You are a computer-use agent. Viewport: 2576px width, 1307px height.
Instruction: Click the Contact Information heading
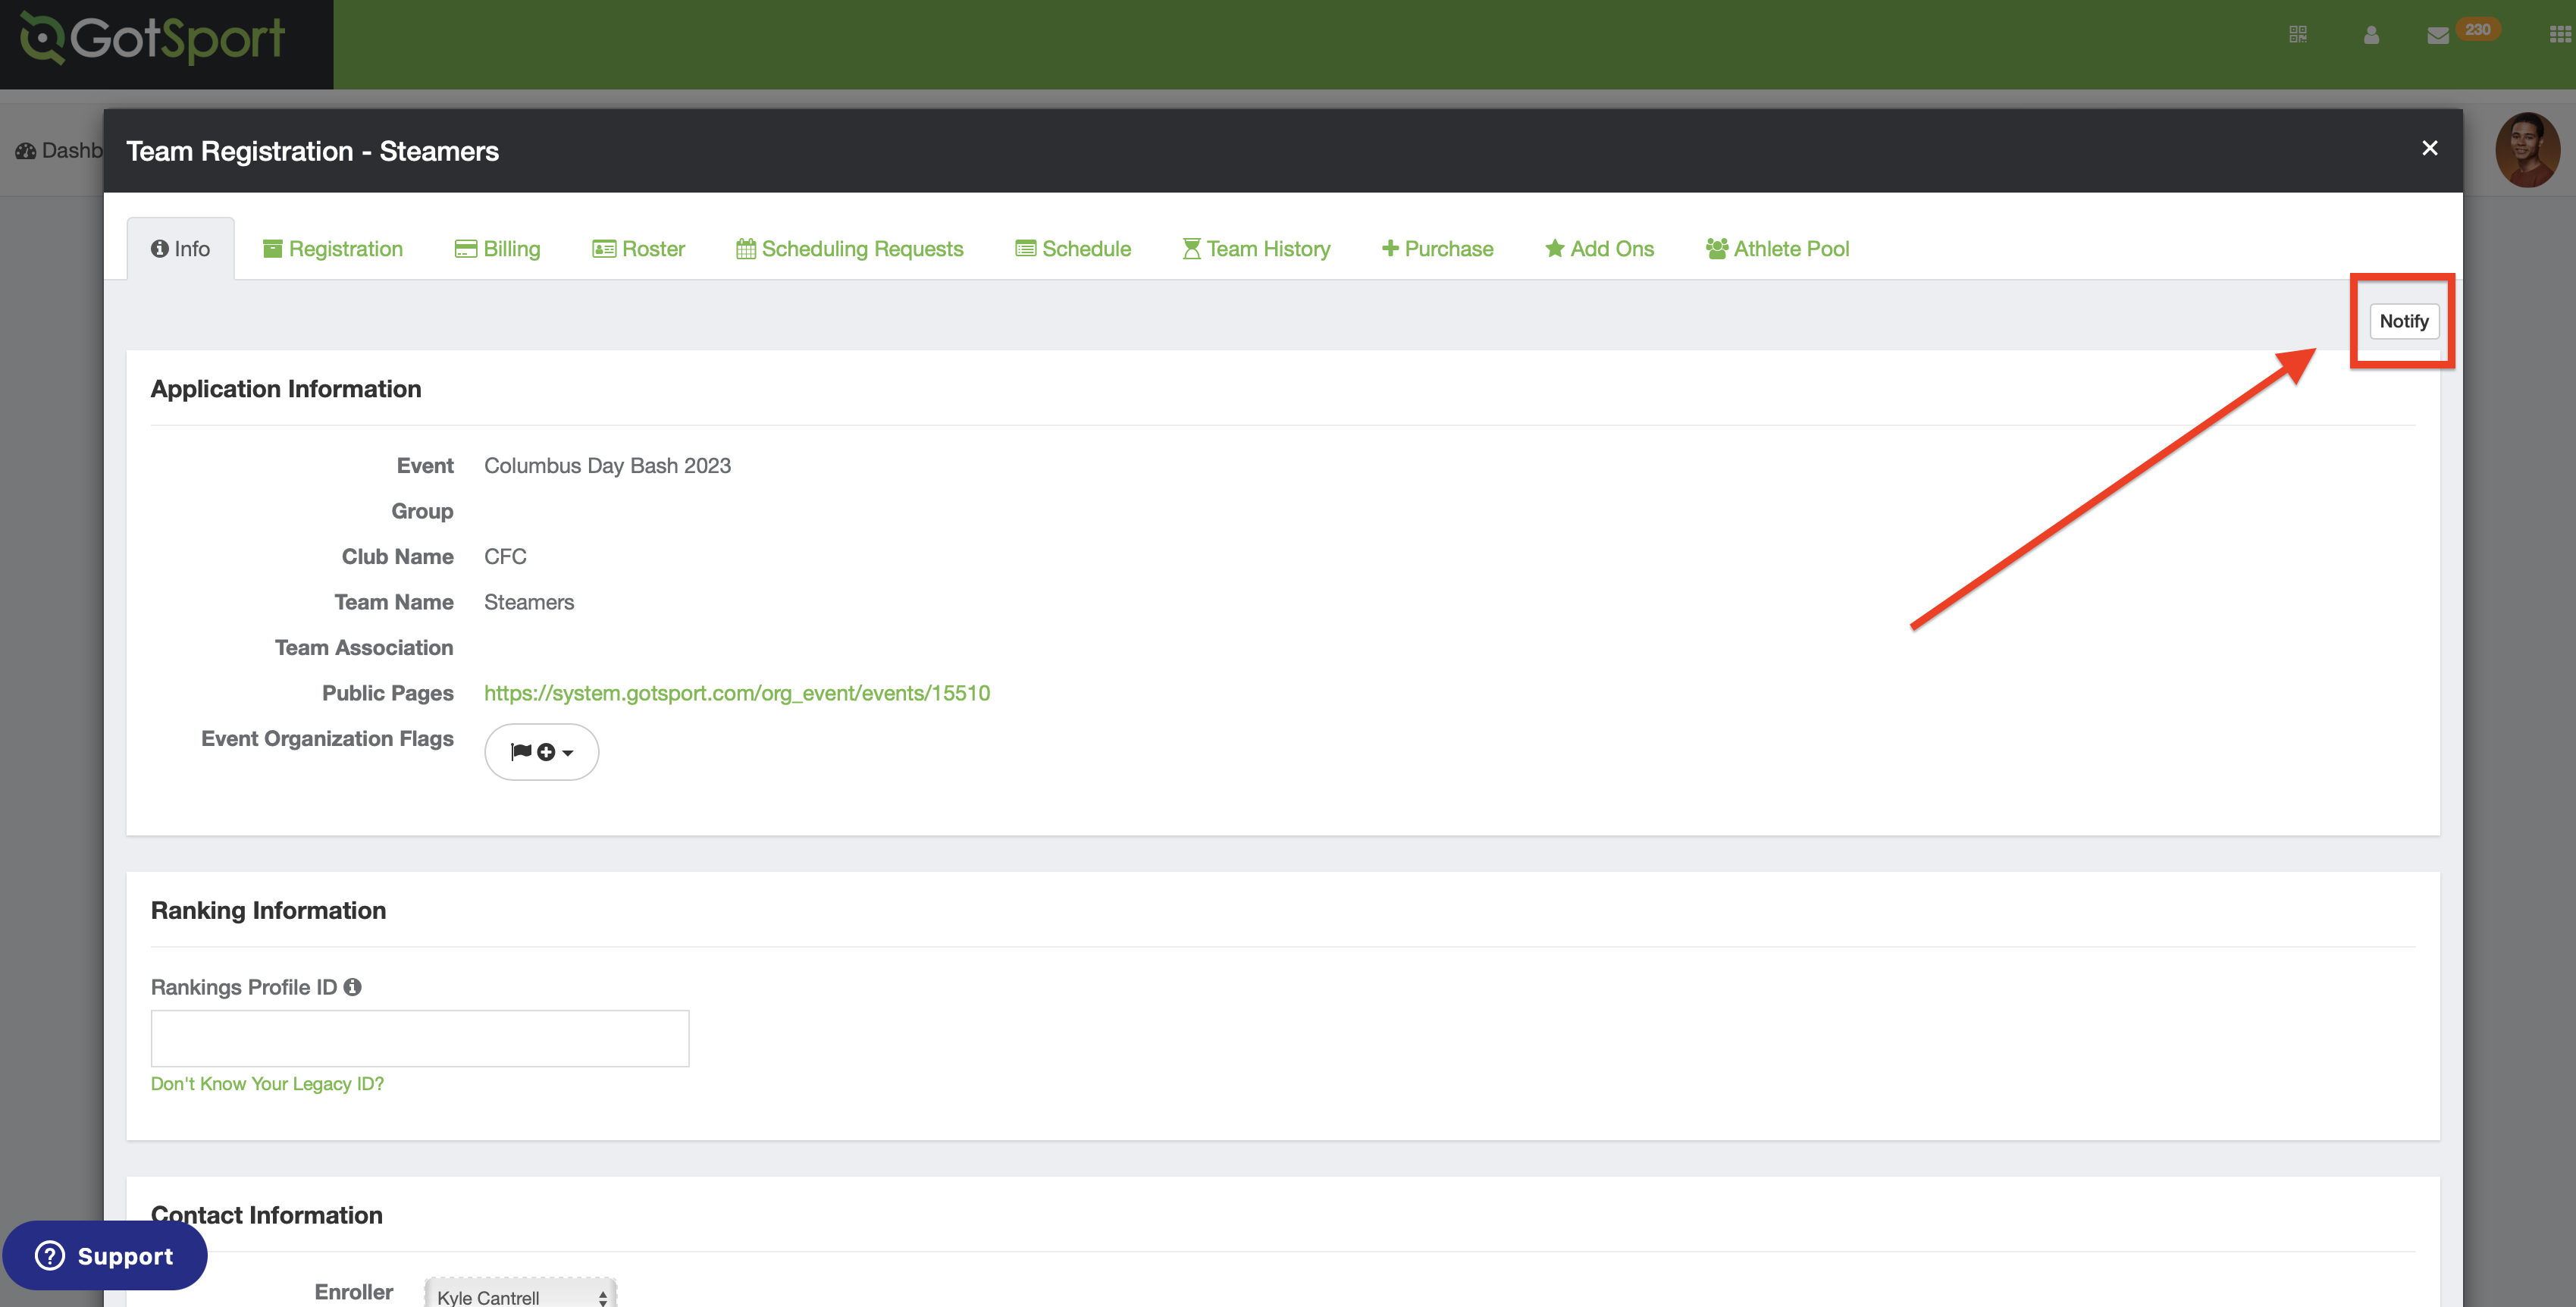point(267,1215)
